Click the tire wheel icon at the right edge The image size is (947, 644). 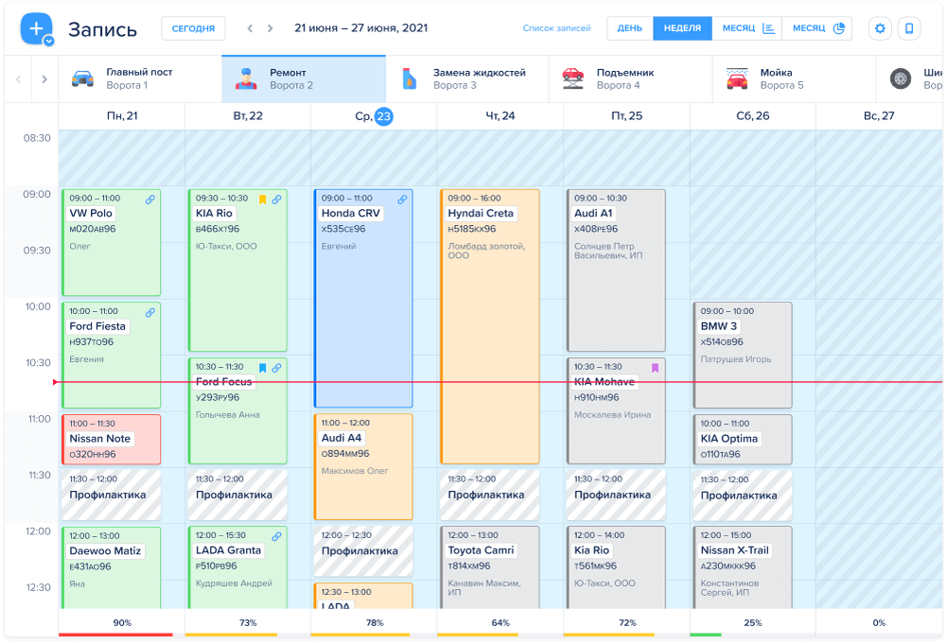click(900, 79)
